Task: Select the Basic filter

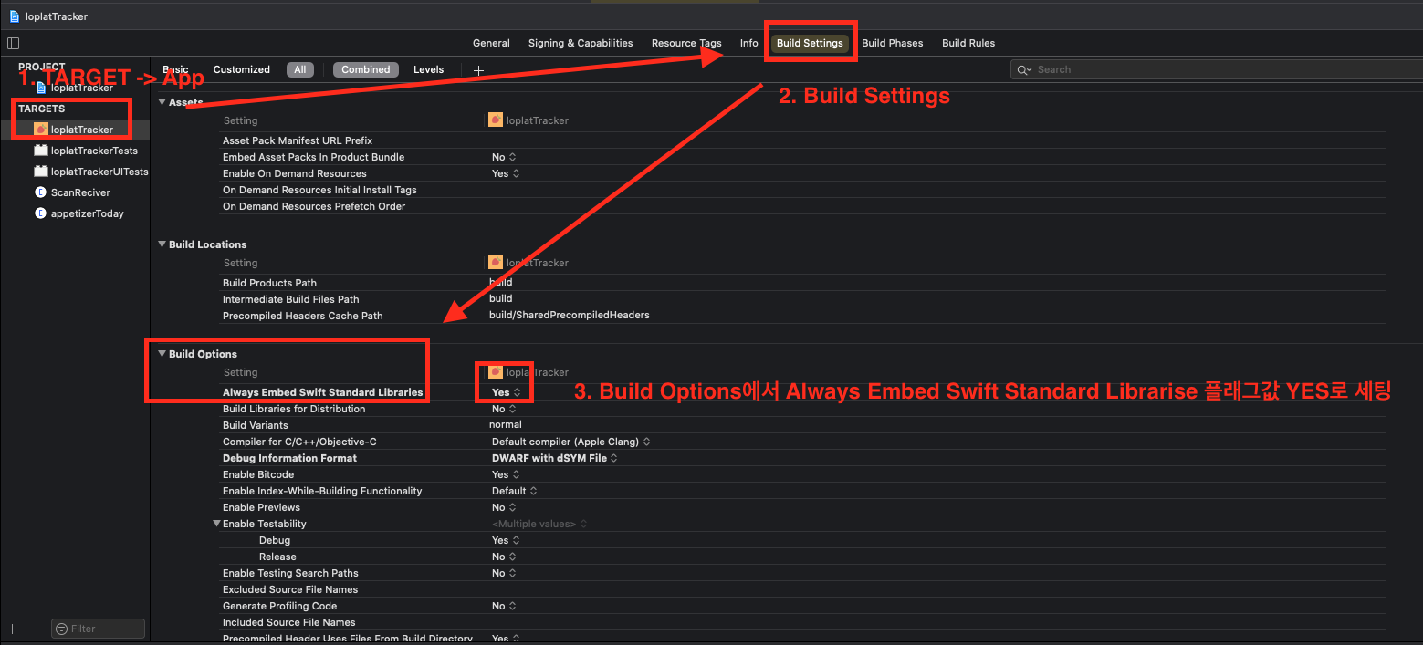Action: pyautogui.click(x=175, y=69)
